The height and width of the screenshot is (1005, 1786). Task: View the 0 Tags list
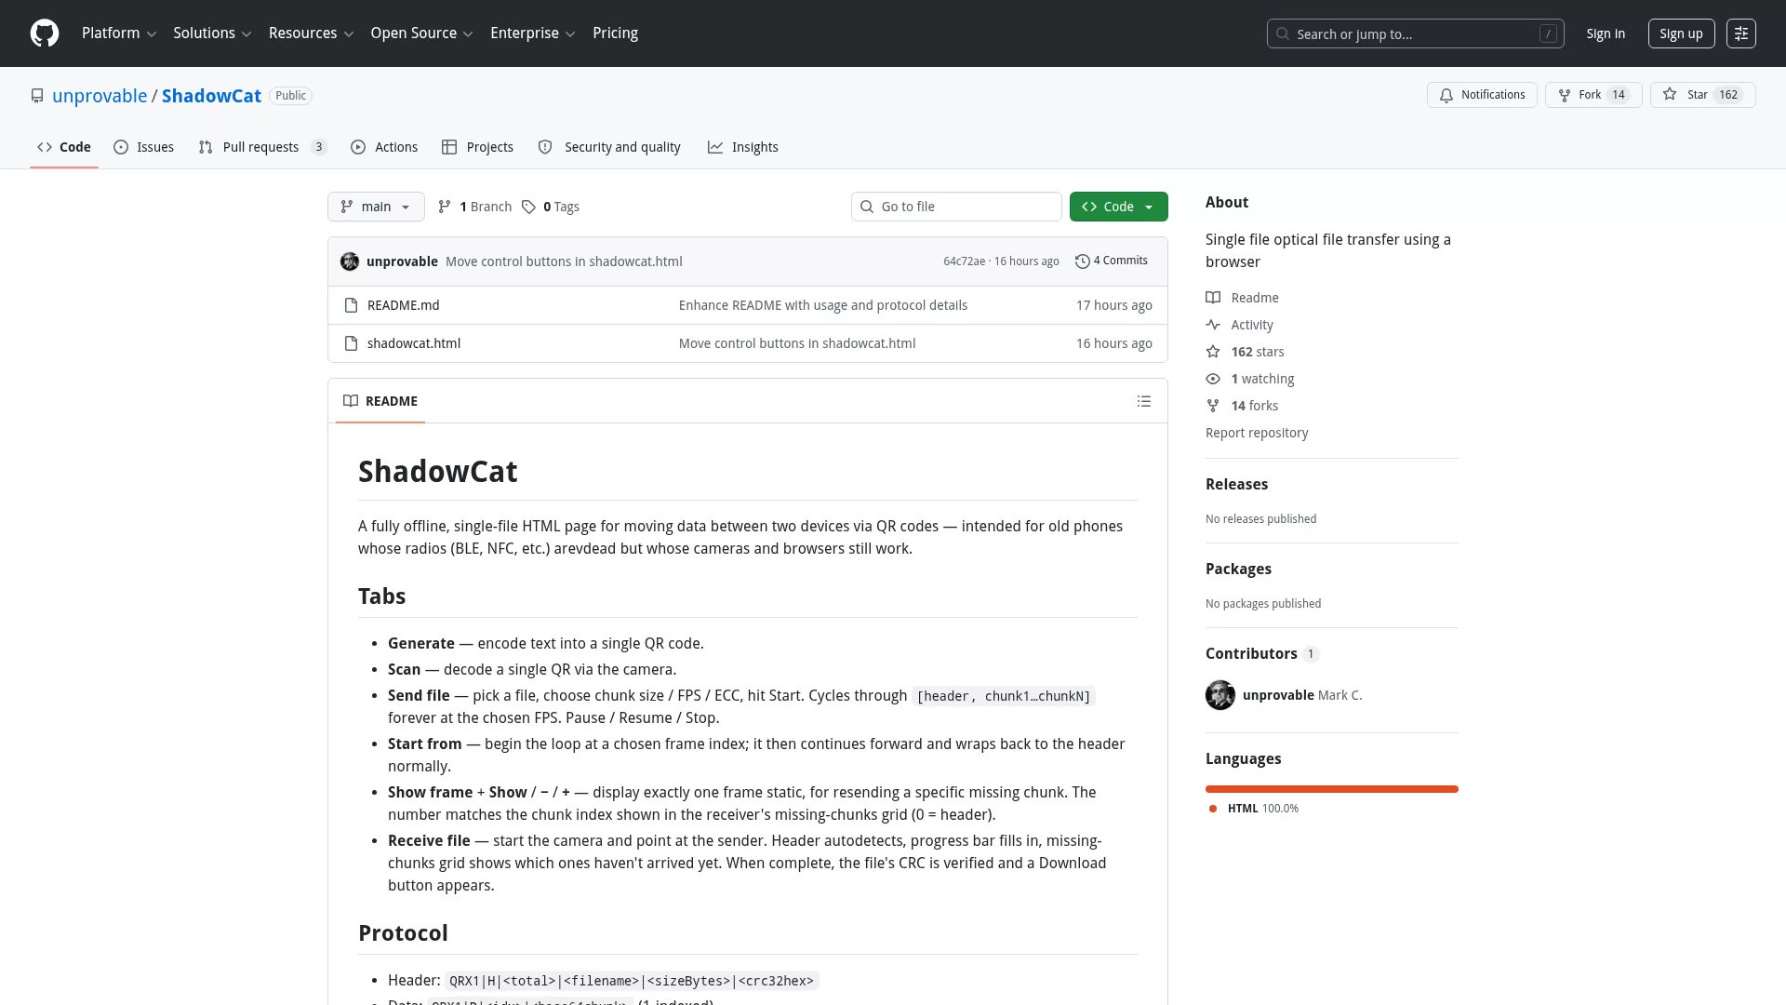[x=551, y=207]
